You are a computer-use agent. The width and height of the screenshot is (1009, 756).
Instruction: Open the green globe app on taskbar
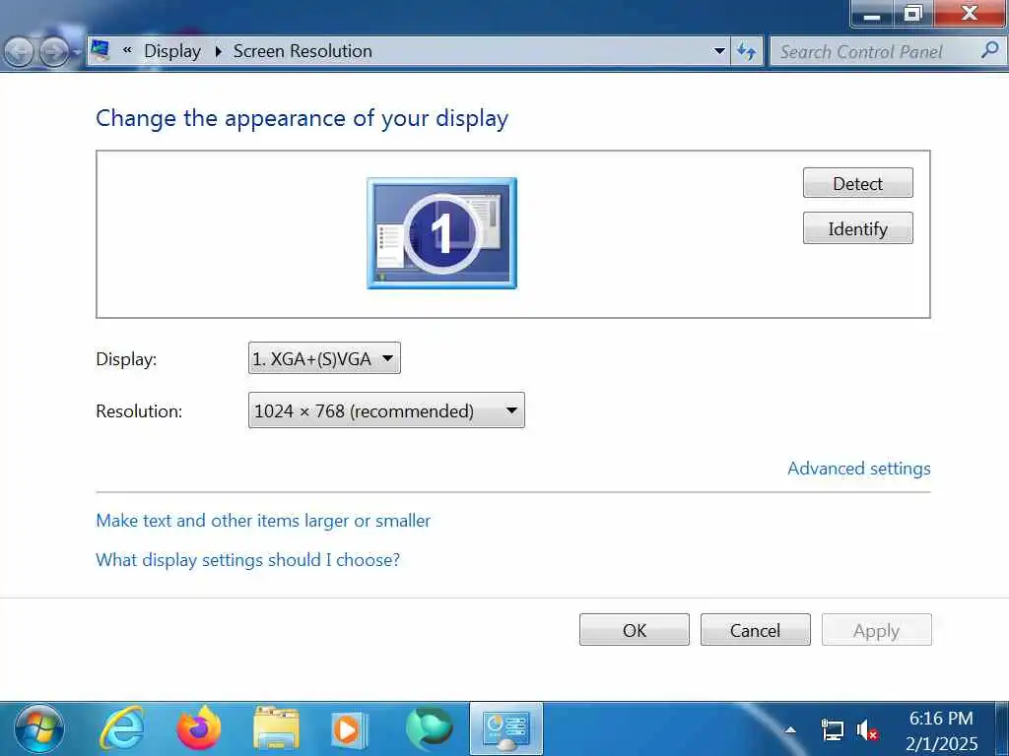(x=430, y=729)
